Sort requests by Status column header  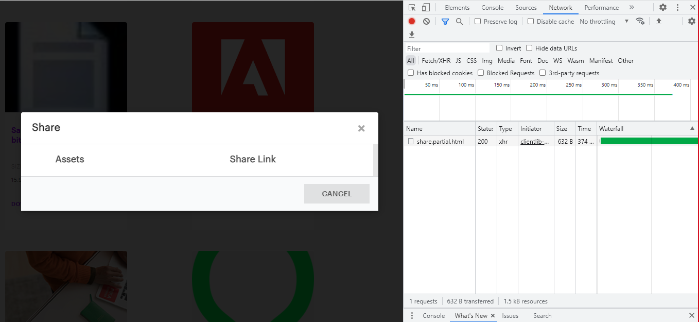486,128
